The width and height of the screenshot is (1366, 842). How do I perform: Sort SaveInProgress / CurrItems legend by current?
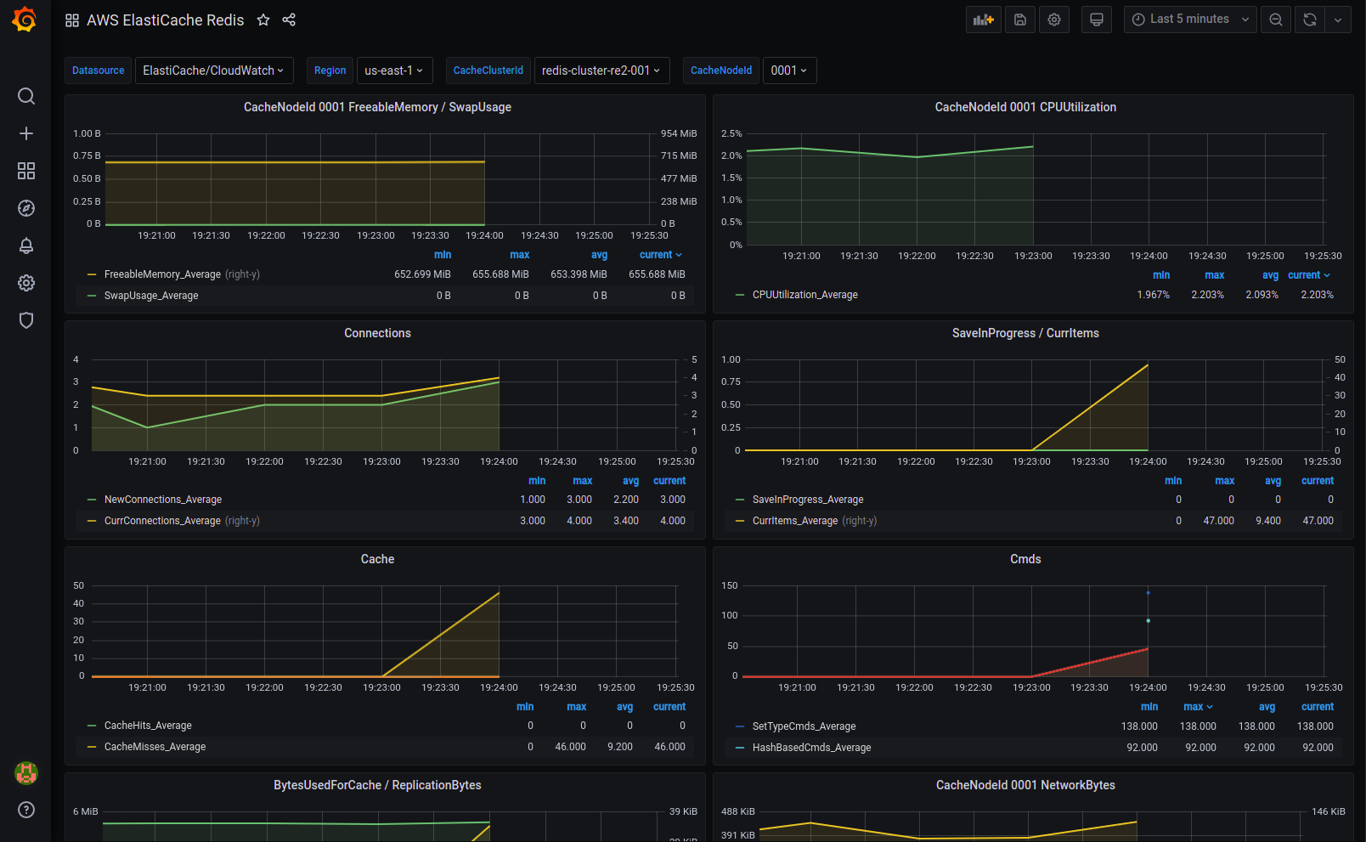click(1318, 481)
